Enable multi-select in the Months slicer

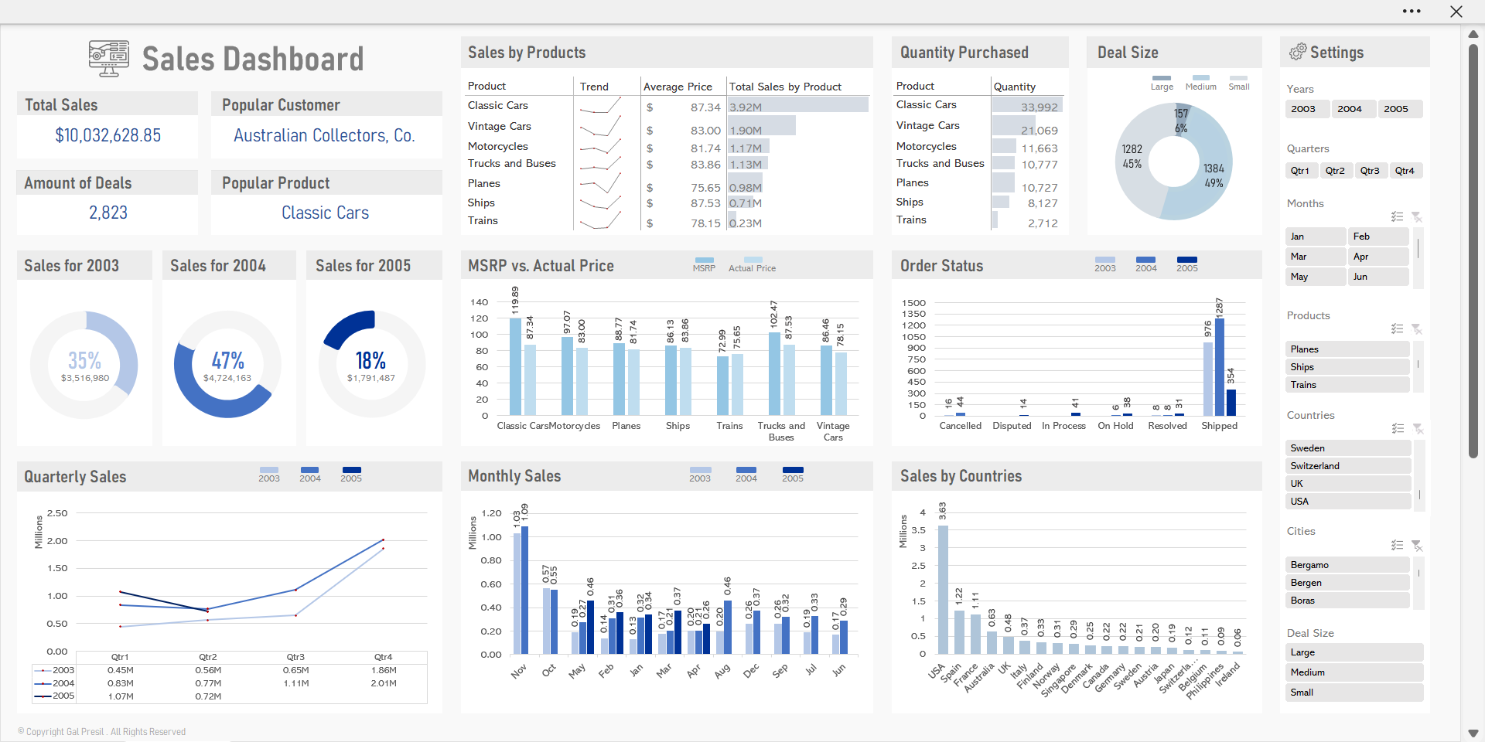click(x=1397, y=217)
